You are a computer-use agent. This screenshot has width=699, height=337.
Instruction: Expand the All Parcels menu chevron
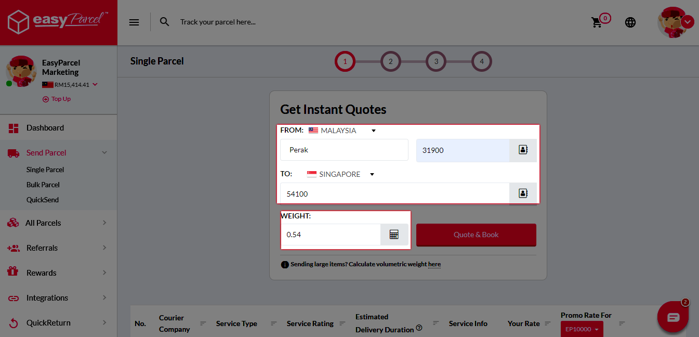tap(104, 223)
